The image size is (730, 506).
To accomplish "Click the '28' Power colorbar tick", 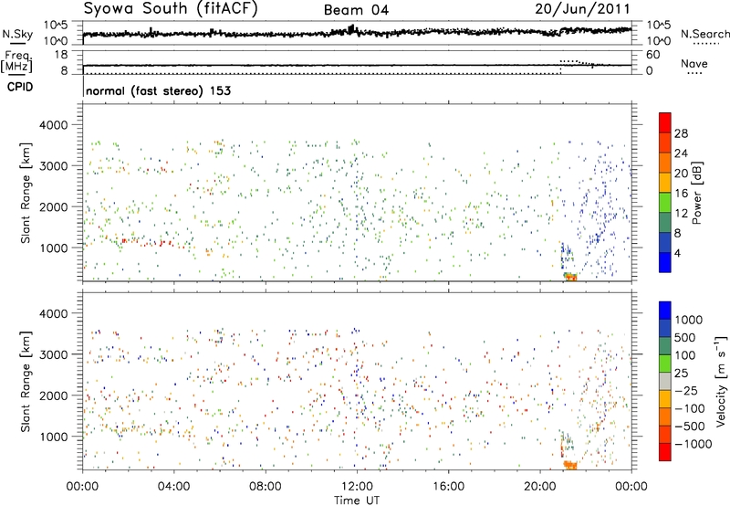I will [681, 133].
